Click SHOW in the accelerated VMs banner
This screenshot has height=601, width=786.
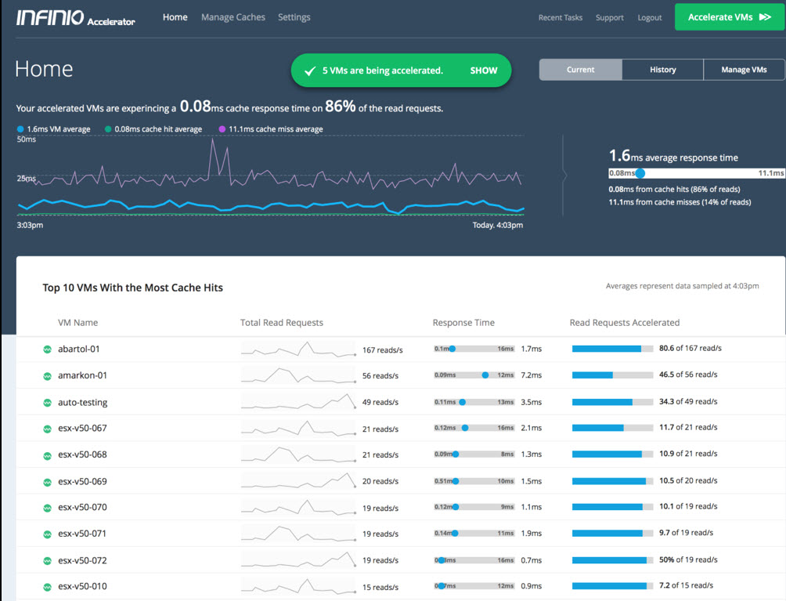coord(484,71)
